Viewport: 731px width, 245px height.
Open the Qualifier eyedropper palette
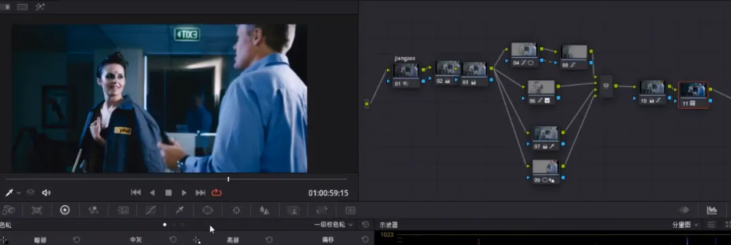tap(179, 210)
